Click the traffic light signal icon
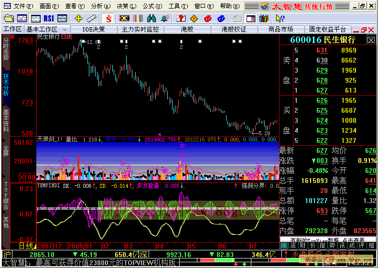Viewport: 378px width, 268px height. [124, 18]
